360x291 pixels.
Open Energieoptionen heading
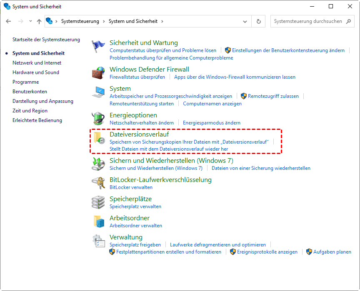(133, 115)
